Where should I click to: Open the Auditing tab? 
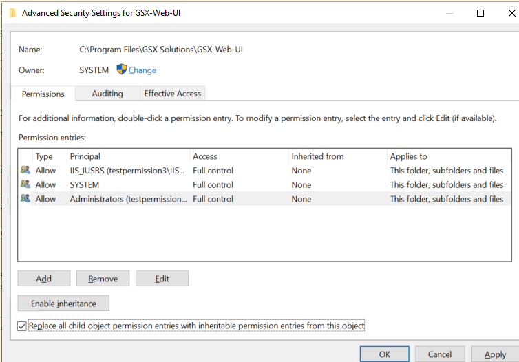point(107,94)
